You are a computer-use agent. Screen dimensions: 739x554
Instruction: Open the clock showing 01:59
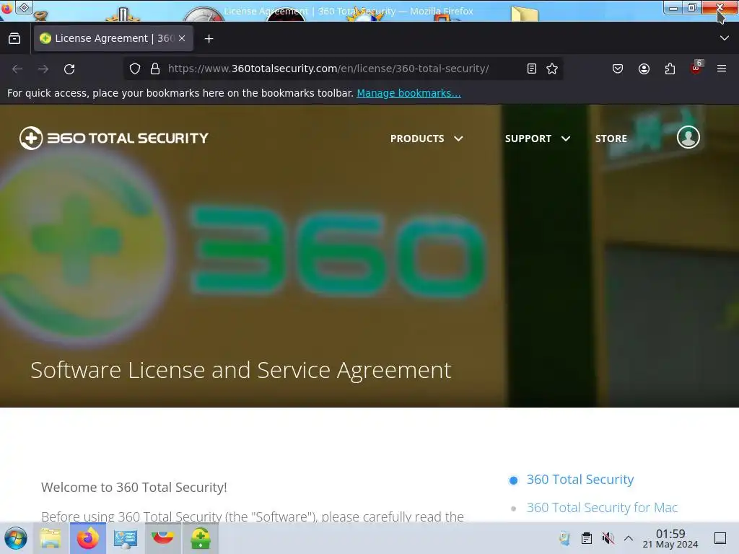coord(670,538)
